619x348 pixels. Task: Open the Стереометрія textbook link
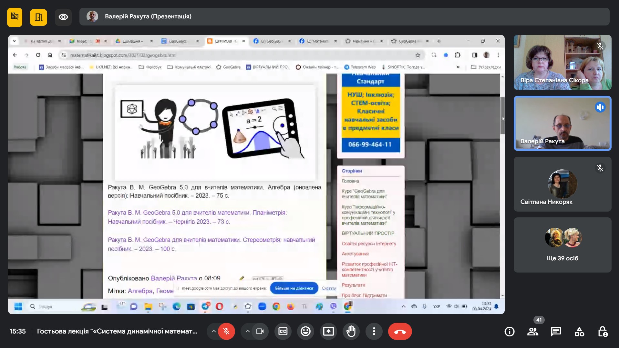pos(211,244)
